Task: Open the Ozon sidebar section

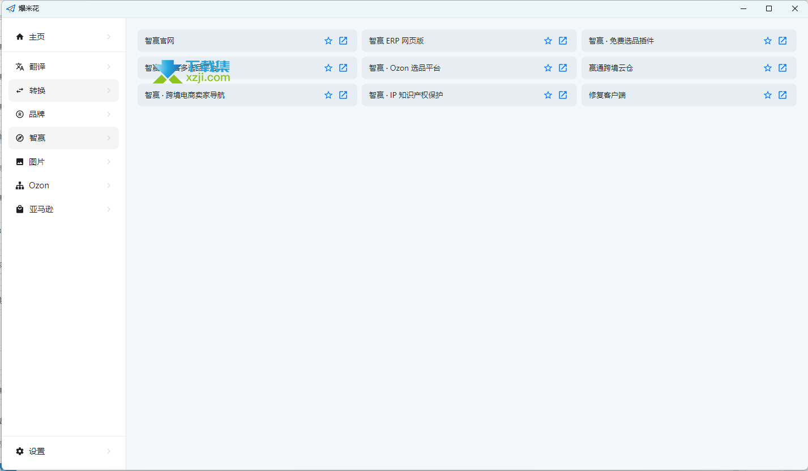Action: (63, 185)
